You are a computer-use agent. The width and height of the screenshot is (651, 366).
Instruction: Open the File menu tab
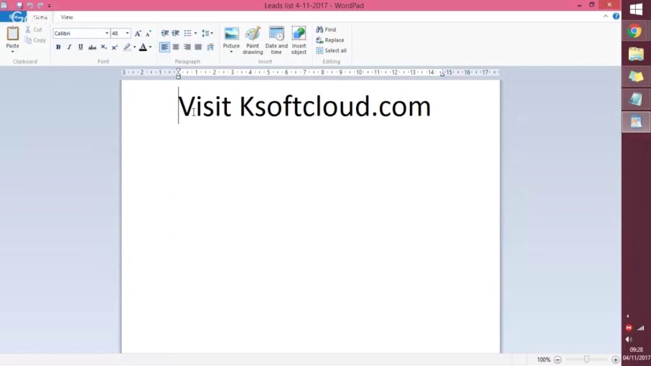[x=13, y=17]
